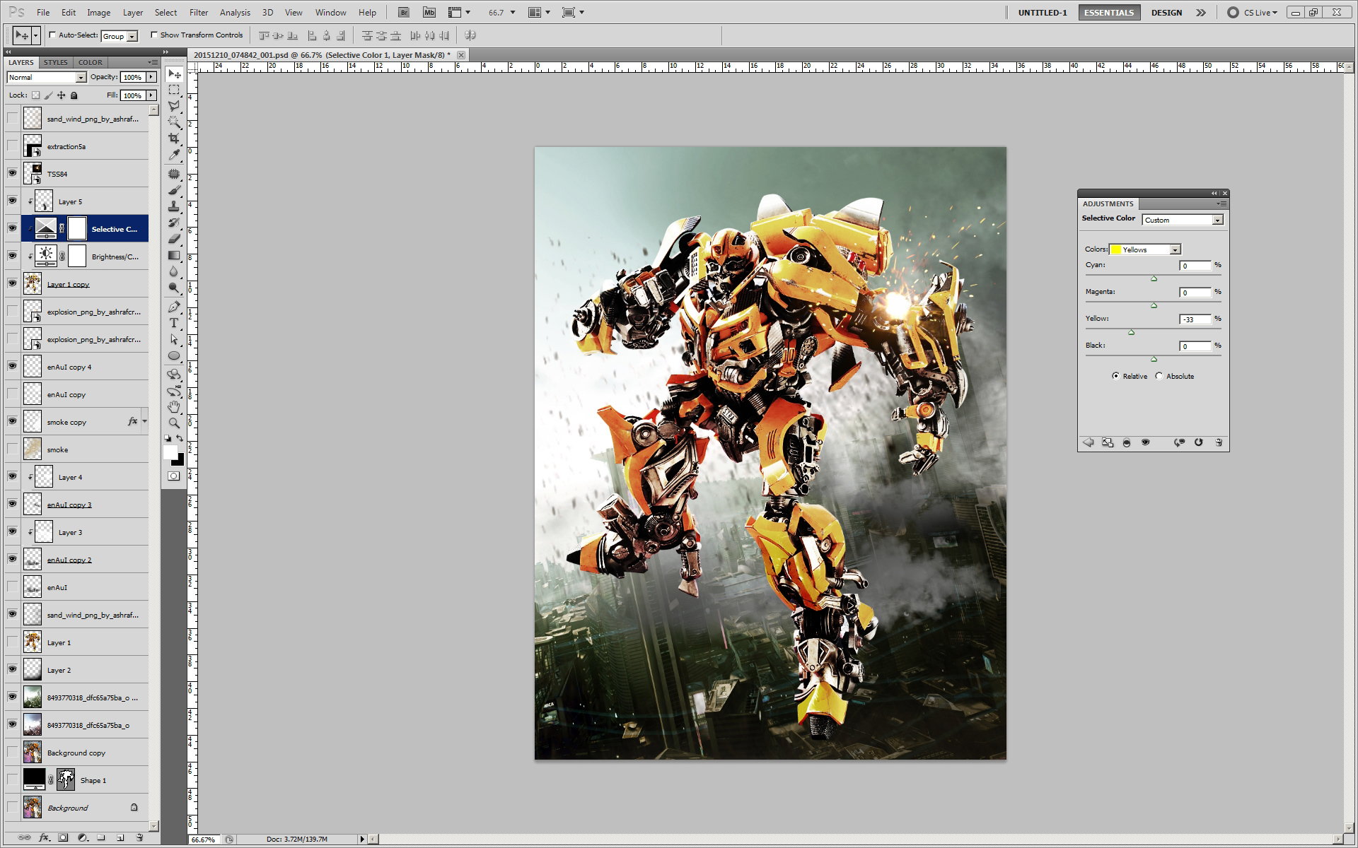Click the foreground white color swatch
Image resolution: width=1358 pixels, height=848 pixels.
170,452
